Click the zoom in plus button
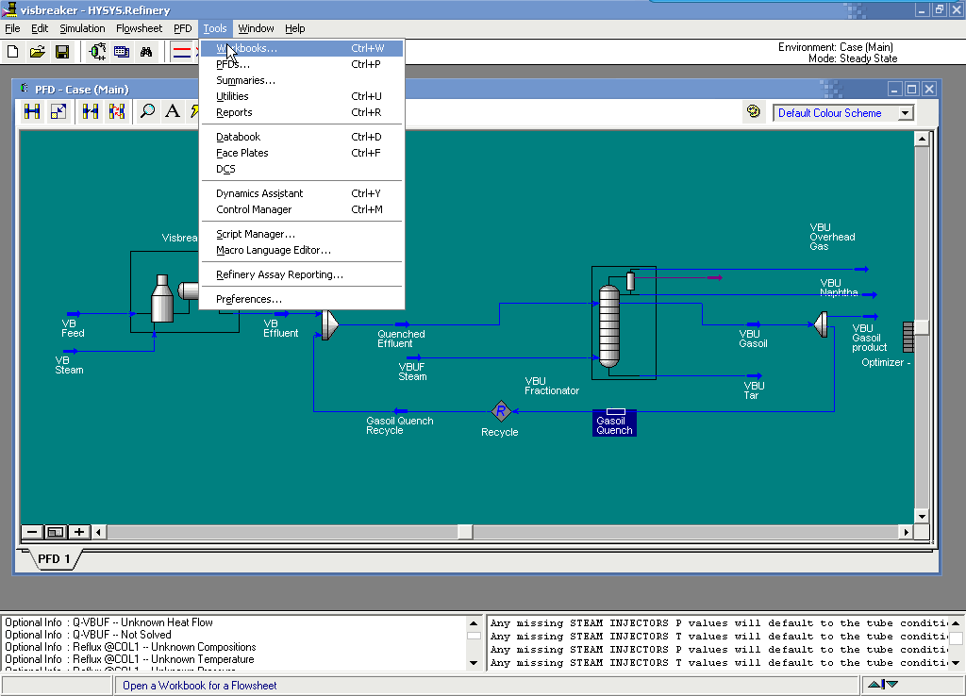Viewport: 966px width, 696px height. point(79,532)
